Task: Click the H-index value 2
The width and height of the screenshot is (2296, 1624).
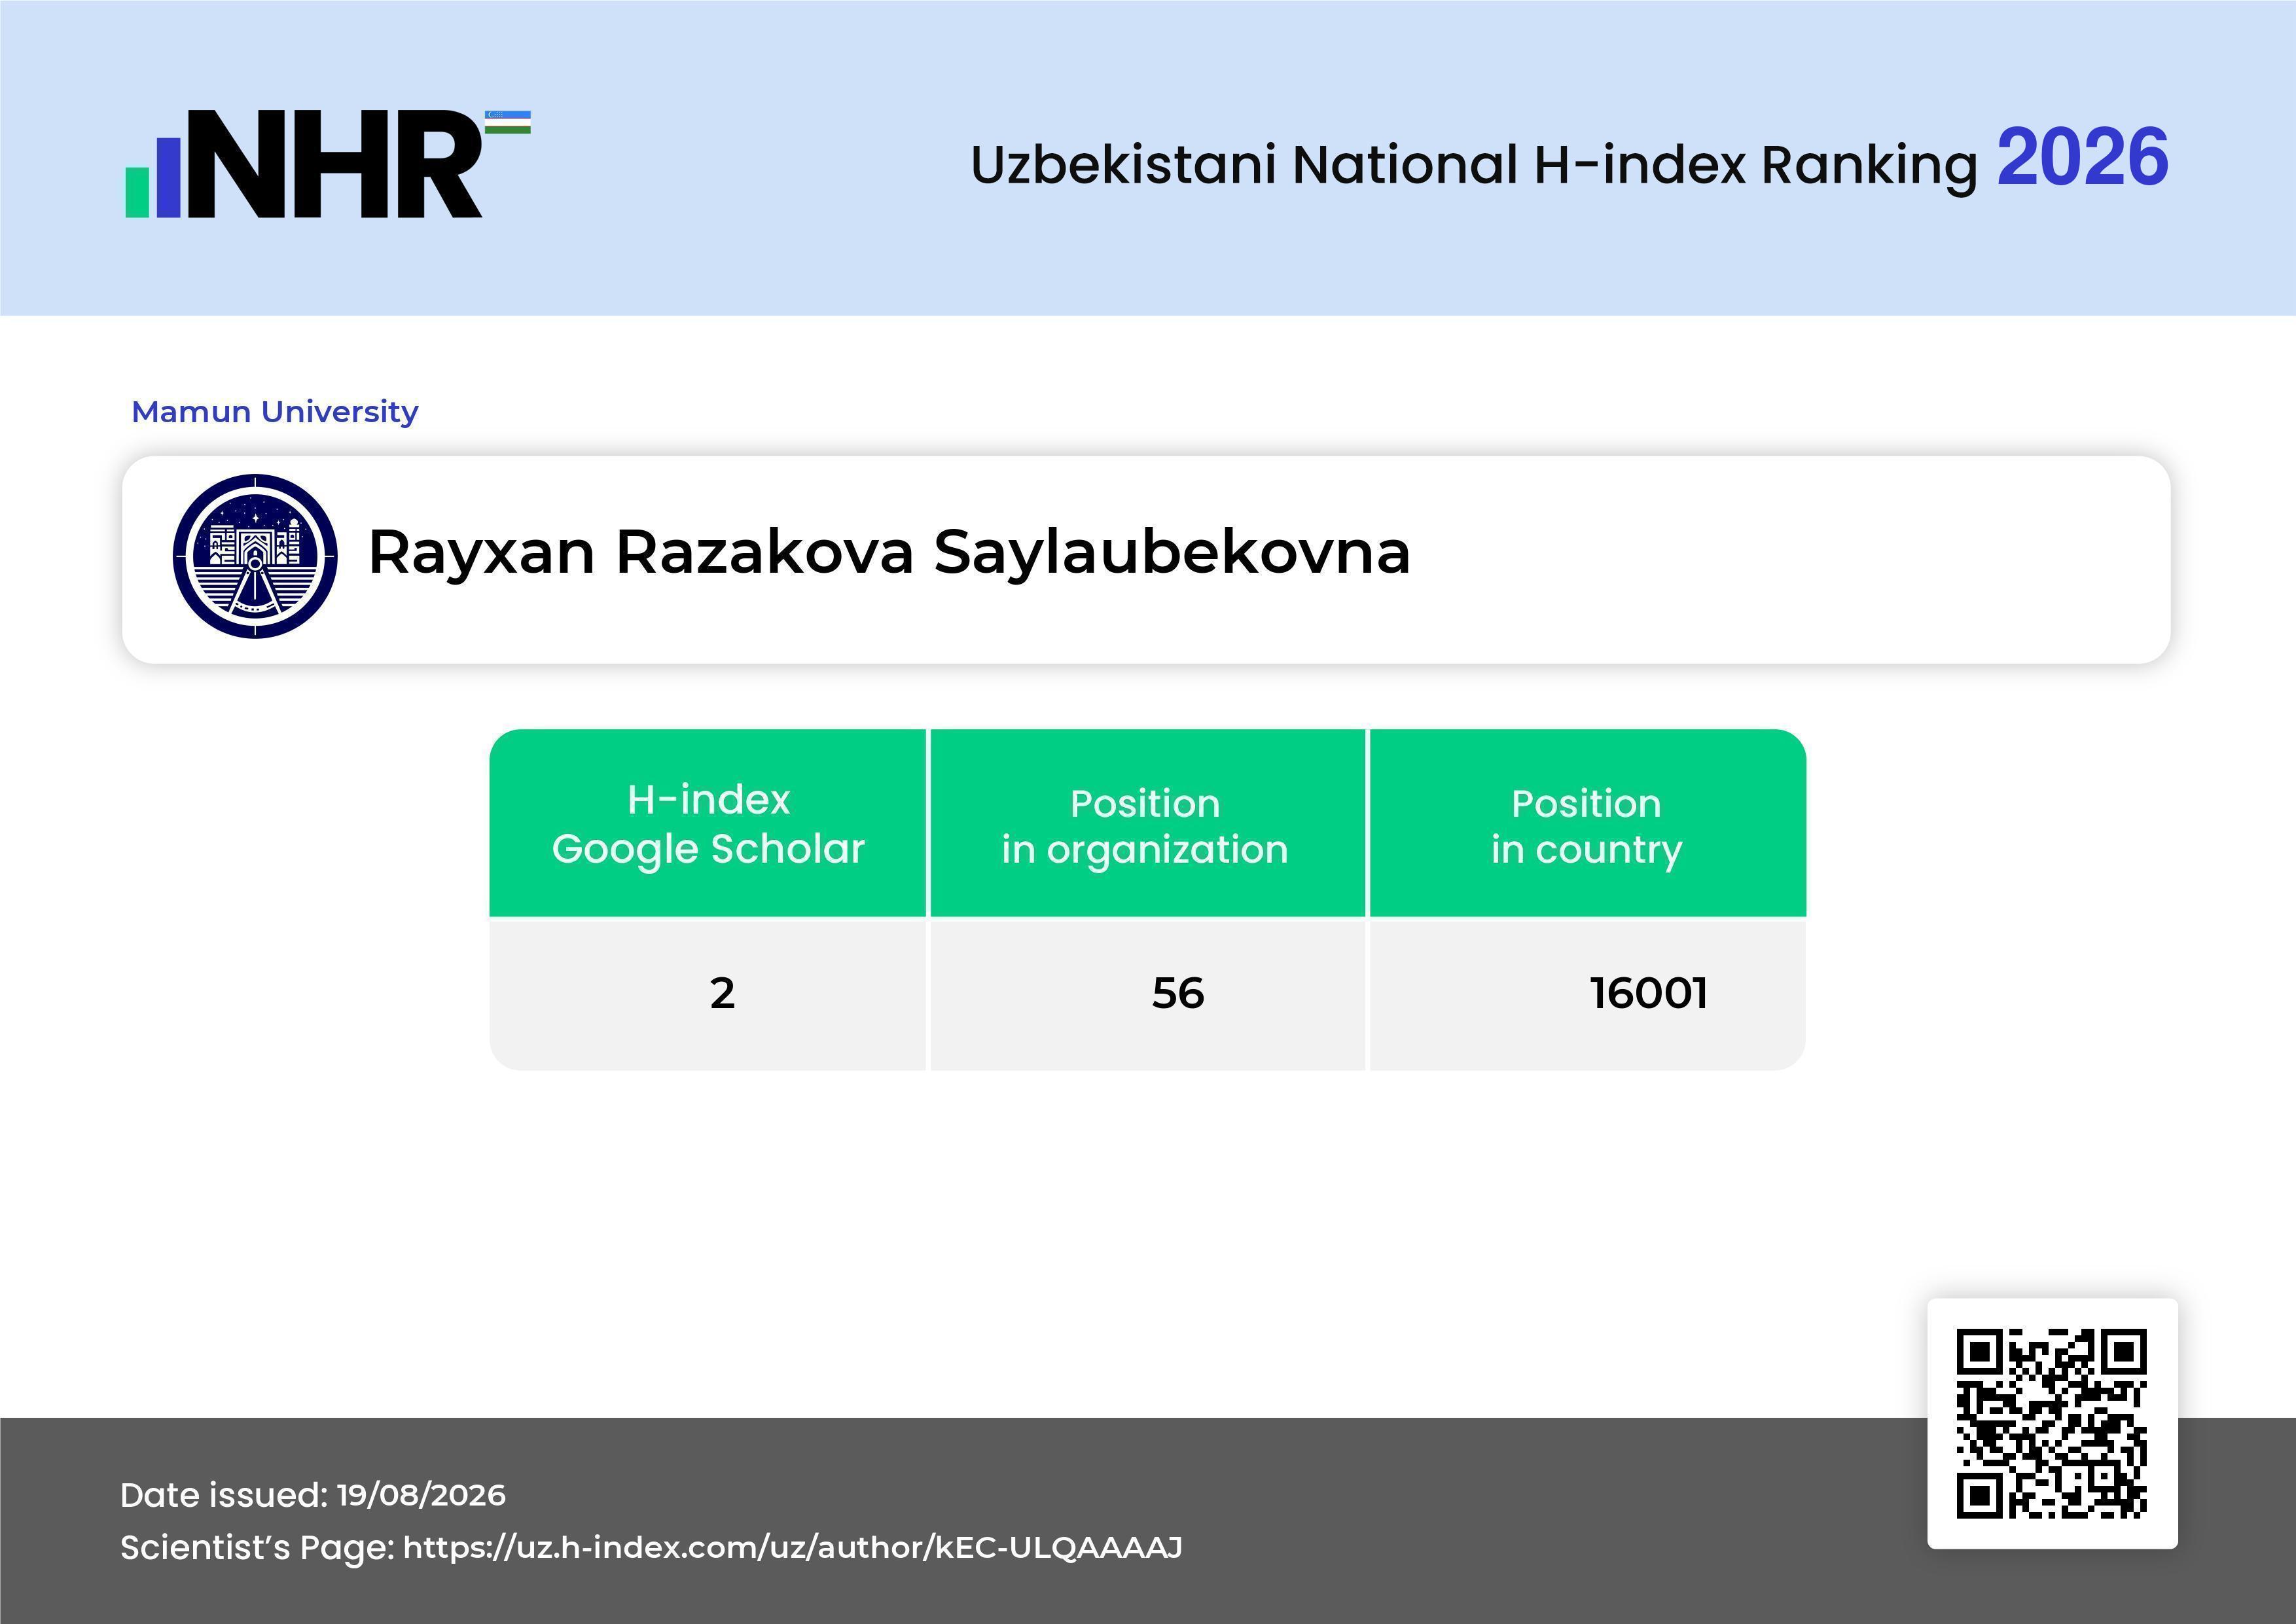Action: [x=722, y=993]
